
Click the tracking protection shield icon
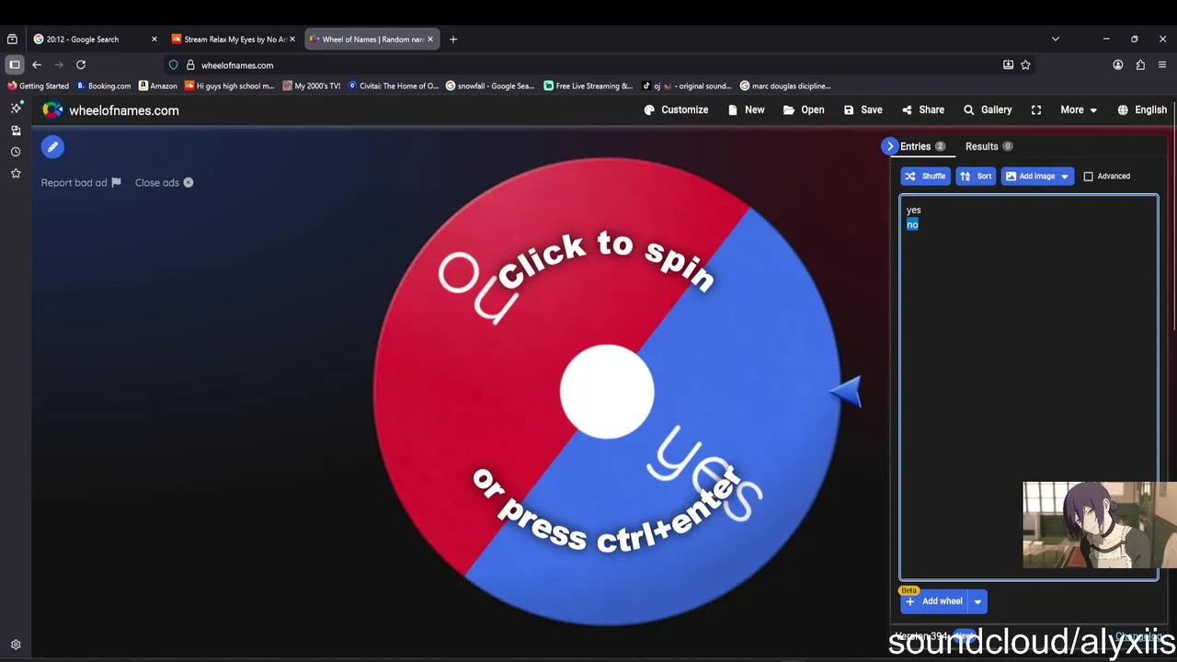[173, 65]
